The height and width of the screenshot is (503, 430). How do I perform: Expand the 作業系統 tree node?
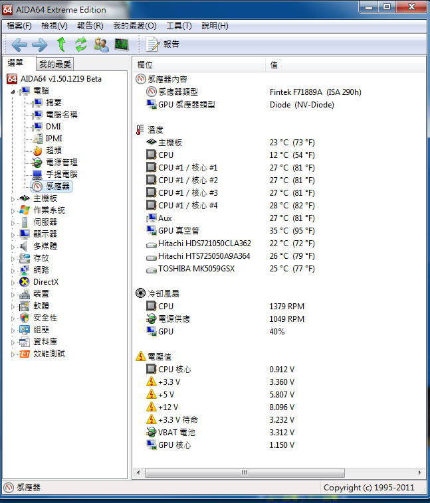(13, 211)
